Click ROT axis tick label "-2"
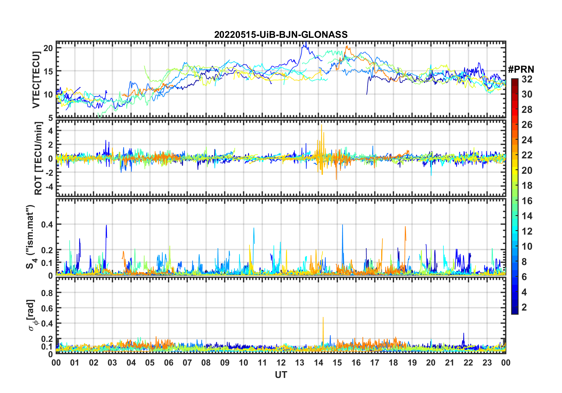Image resolution: width=562 pixels, height=393 pixels. click(x=49, y=173)
